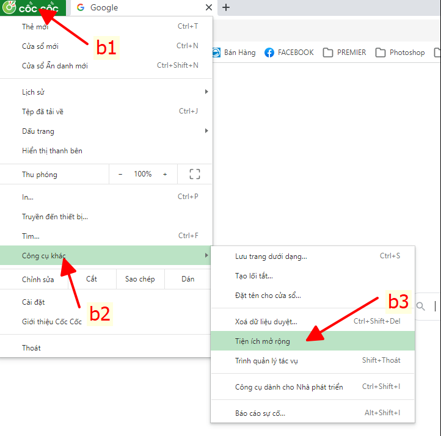Click the search magnifier icon on page
Image resolution: width=441 pixels, height=436 pixels.
[x=420, y=307]
